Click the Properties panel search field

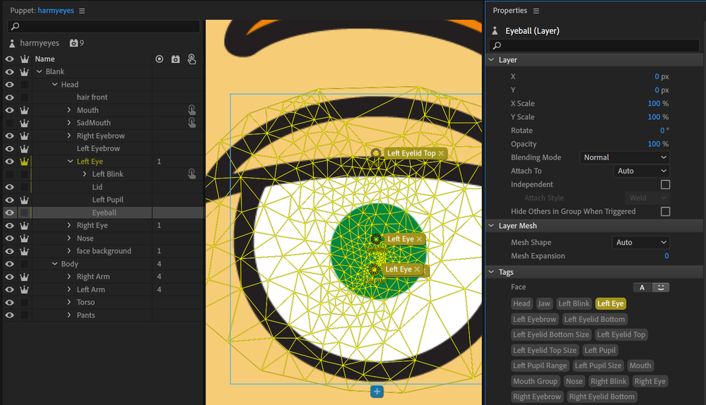pyautogui.click(x=594, y=46)
